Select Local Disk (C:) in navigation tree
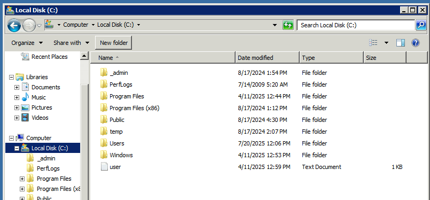The width and height of the screenshot is (430, 200). pos(50,148)
